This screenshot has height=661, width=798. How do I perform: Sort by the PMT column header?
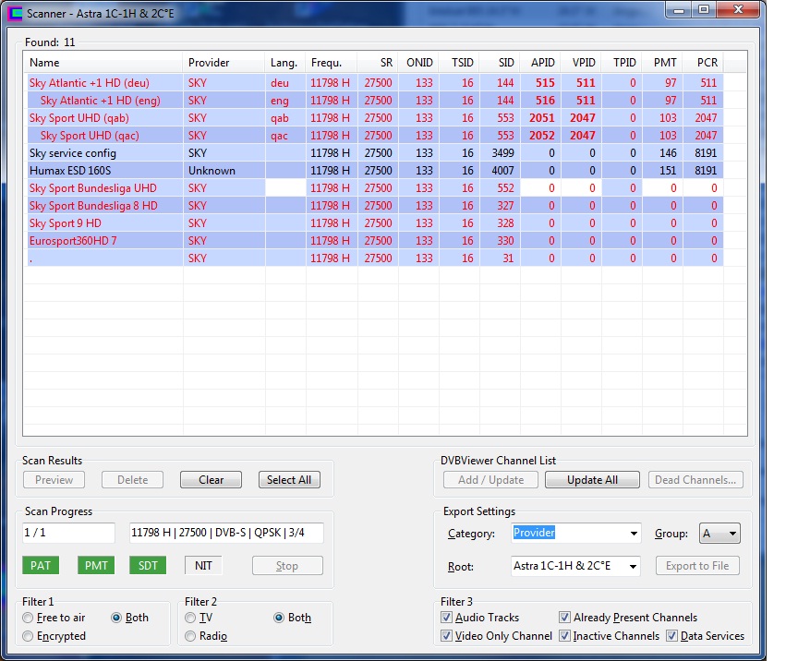click(x=662, y=63)
